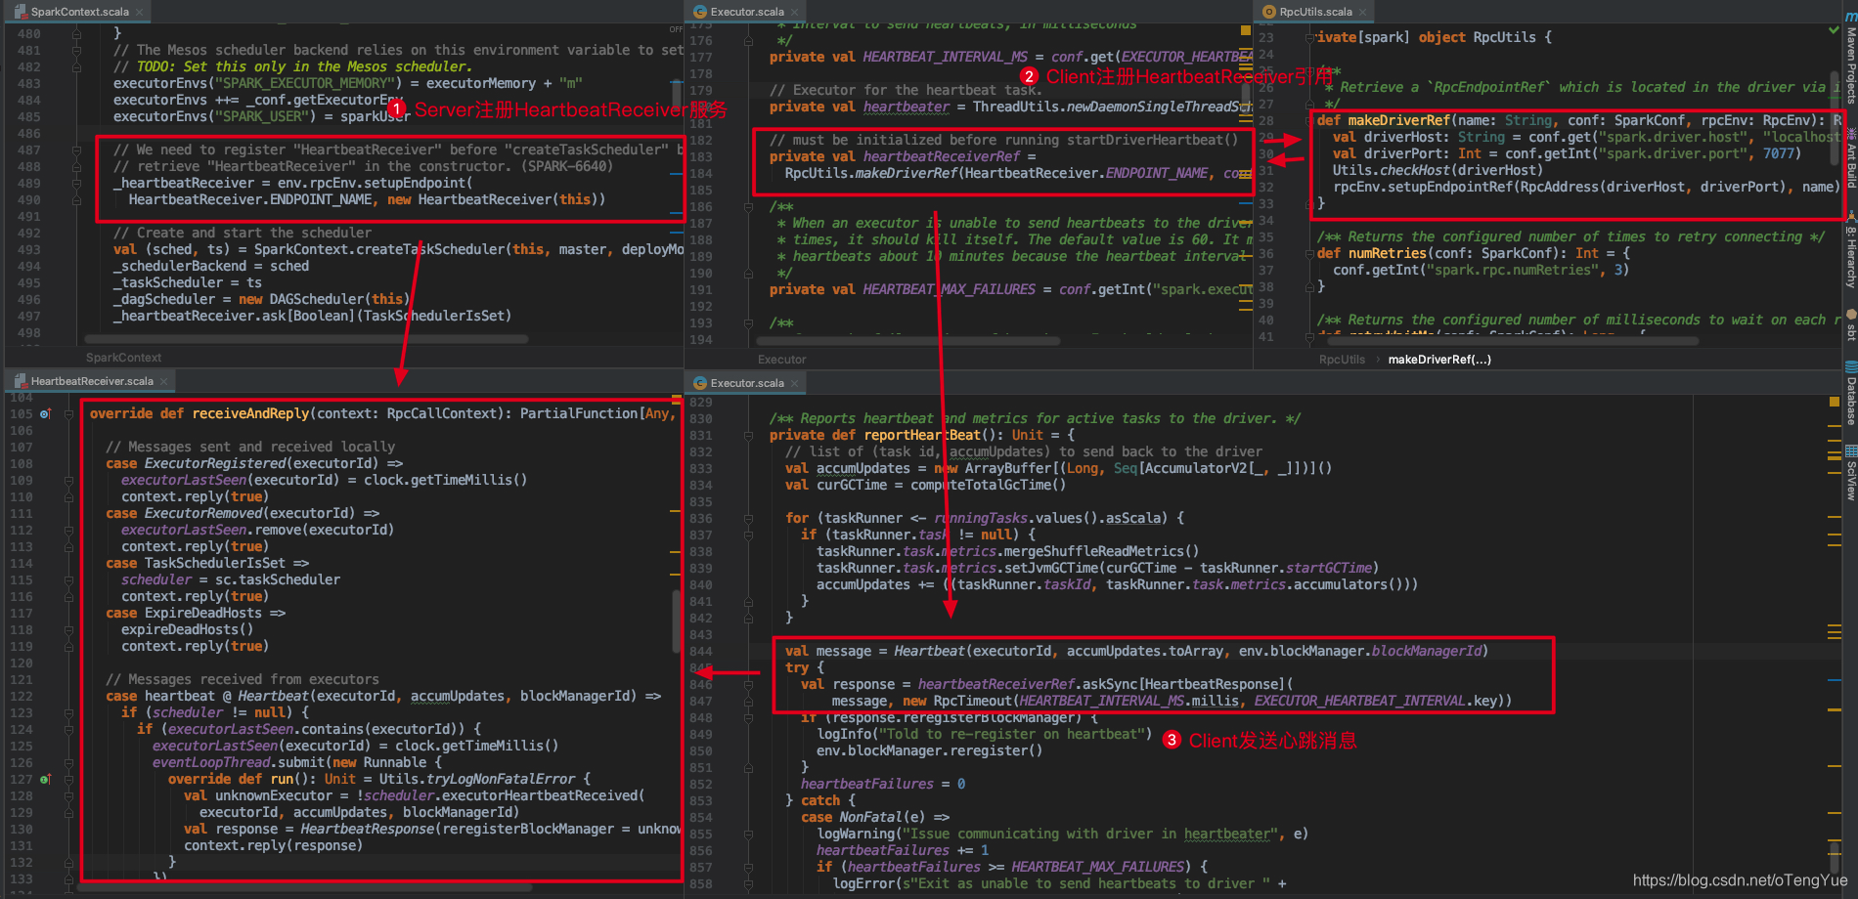1858x899 pixels.
Task: Click the SparkContext breadcrumb
Action: (123, 358)
